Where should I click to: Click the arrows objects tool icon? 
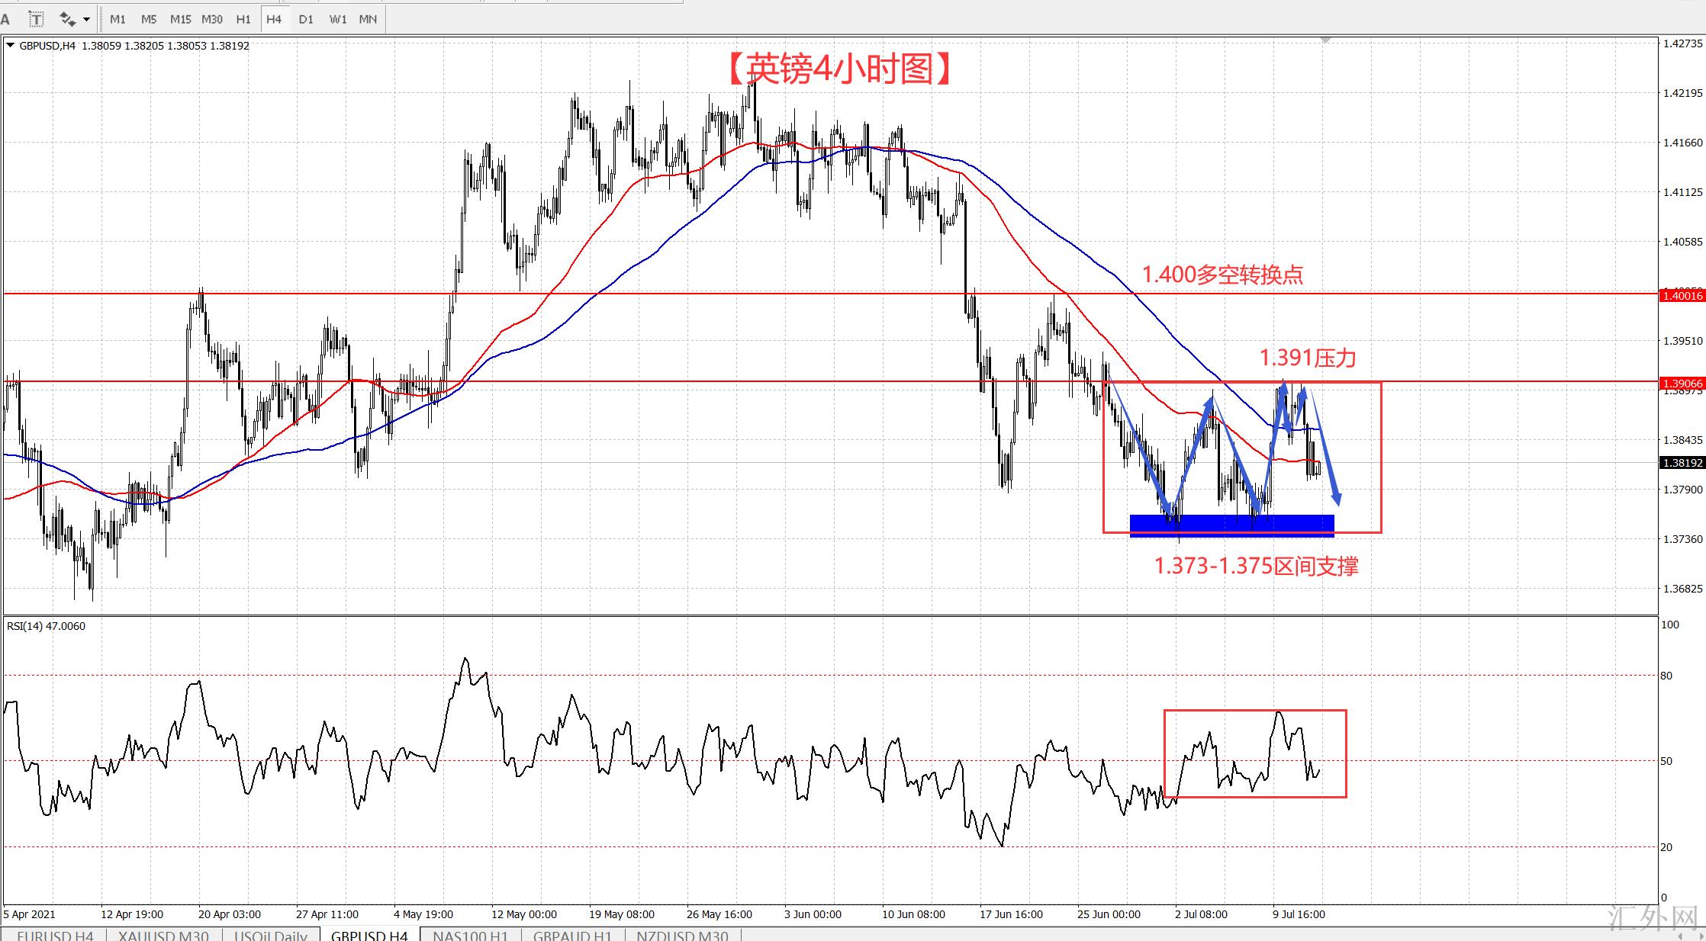click(x=67, y=19)
